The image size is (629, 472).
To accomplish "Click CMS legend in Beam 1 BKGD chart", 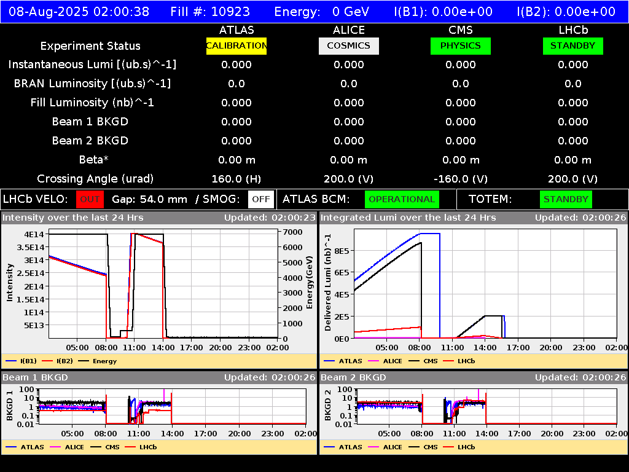I will click(x=105, y=447).
